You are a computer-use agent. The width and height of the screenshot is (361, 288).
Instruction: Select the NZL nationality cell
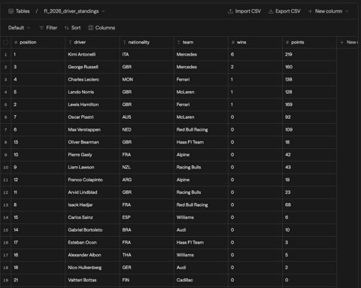coord(147,167)
